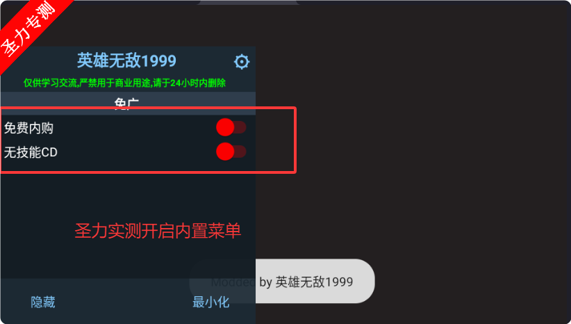Click the 隐藏 button

tap(43, 302)
